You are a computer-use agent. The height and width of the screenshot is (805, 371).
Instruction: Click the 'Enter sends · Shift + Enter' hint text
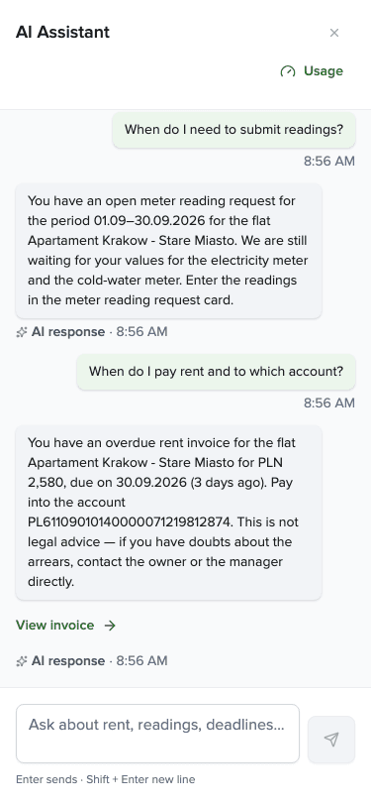[106, 779]
